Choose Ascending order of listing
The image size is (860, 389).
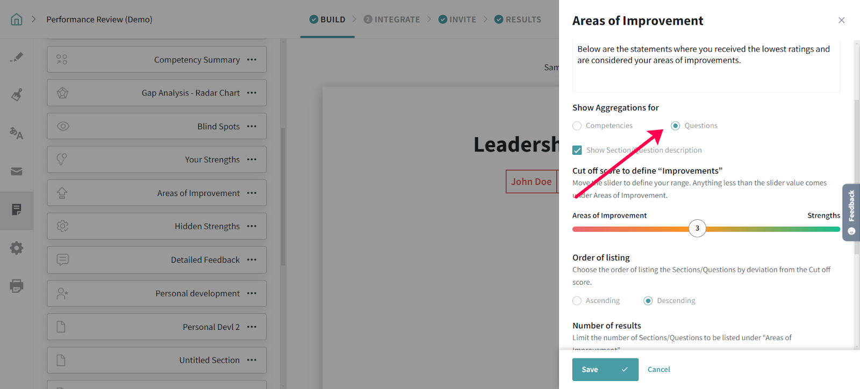click(x=577, y=301)
